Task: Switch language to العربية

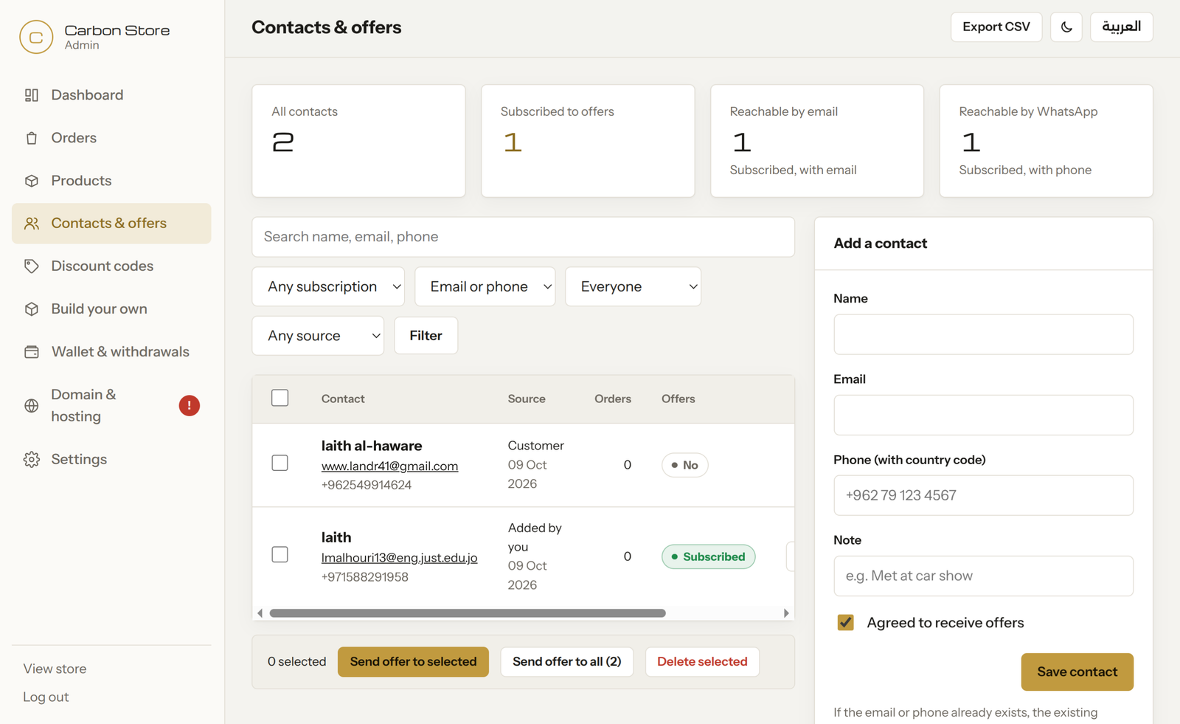Action: [1121, 27]
